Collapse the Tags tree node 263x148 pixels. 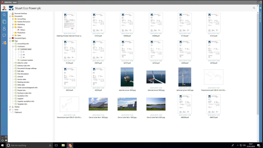(x=10, y=41)
